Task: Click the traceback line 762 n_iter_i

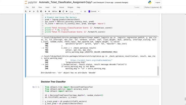Action: [69, 48]
